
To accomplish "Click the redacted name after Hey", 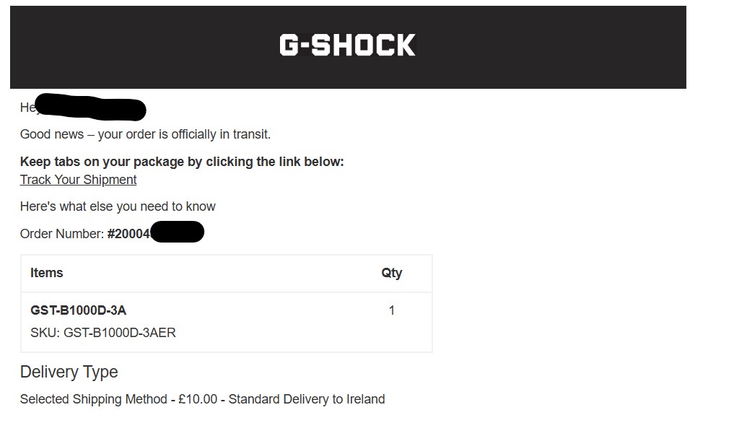I will (x=91, y=108).
